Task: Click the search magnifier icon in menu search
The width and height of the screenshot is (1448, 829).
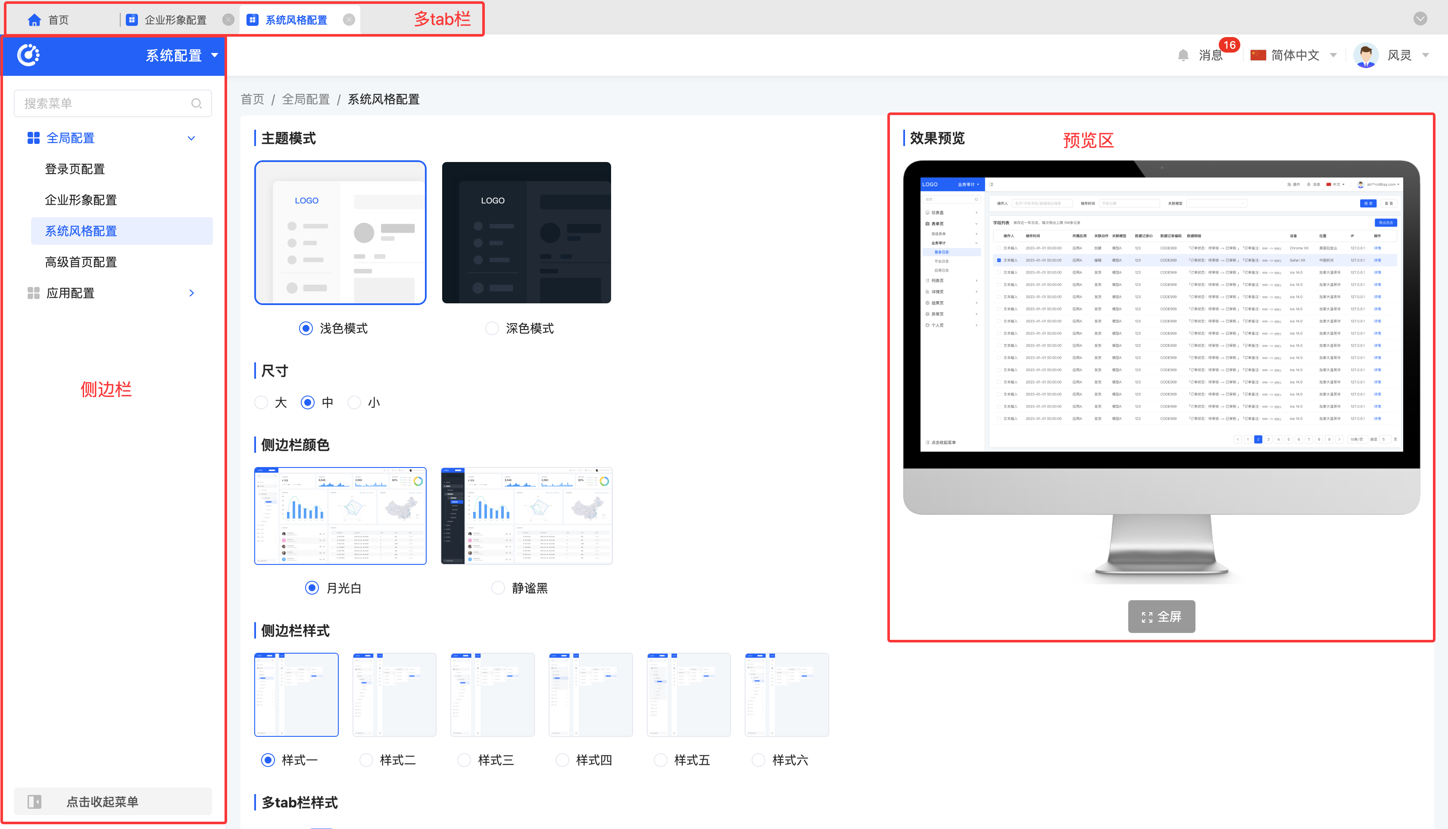Action: pos(197,103)
